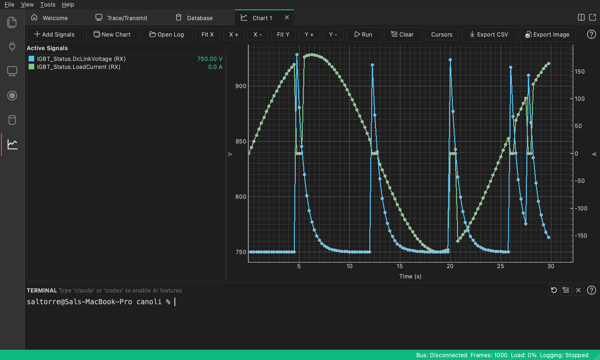Open chart toolbar help icon
Screen dimensions: 600x360
coord(592,34)
